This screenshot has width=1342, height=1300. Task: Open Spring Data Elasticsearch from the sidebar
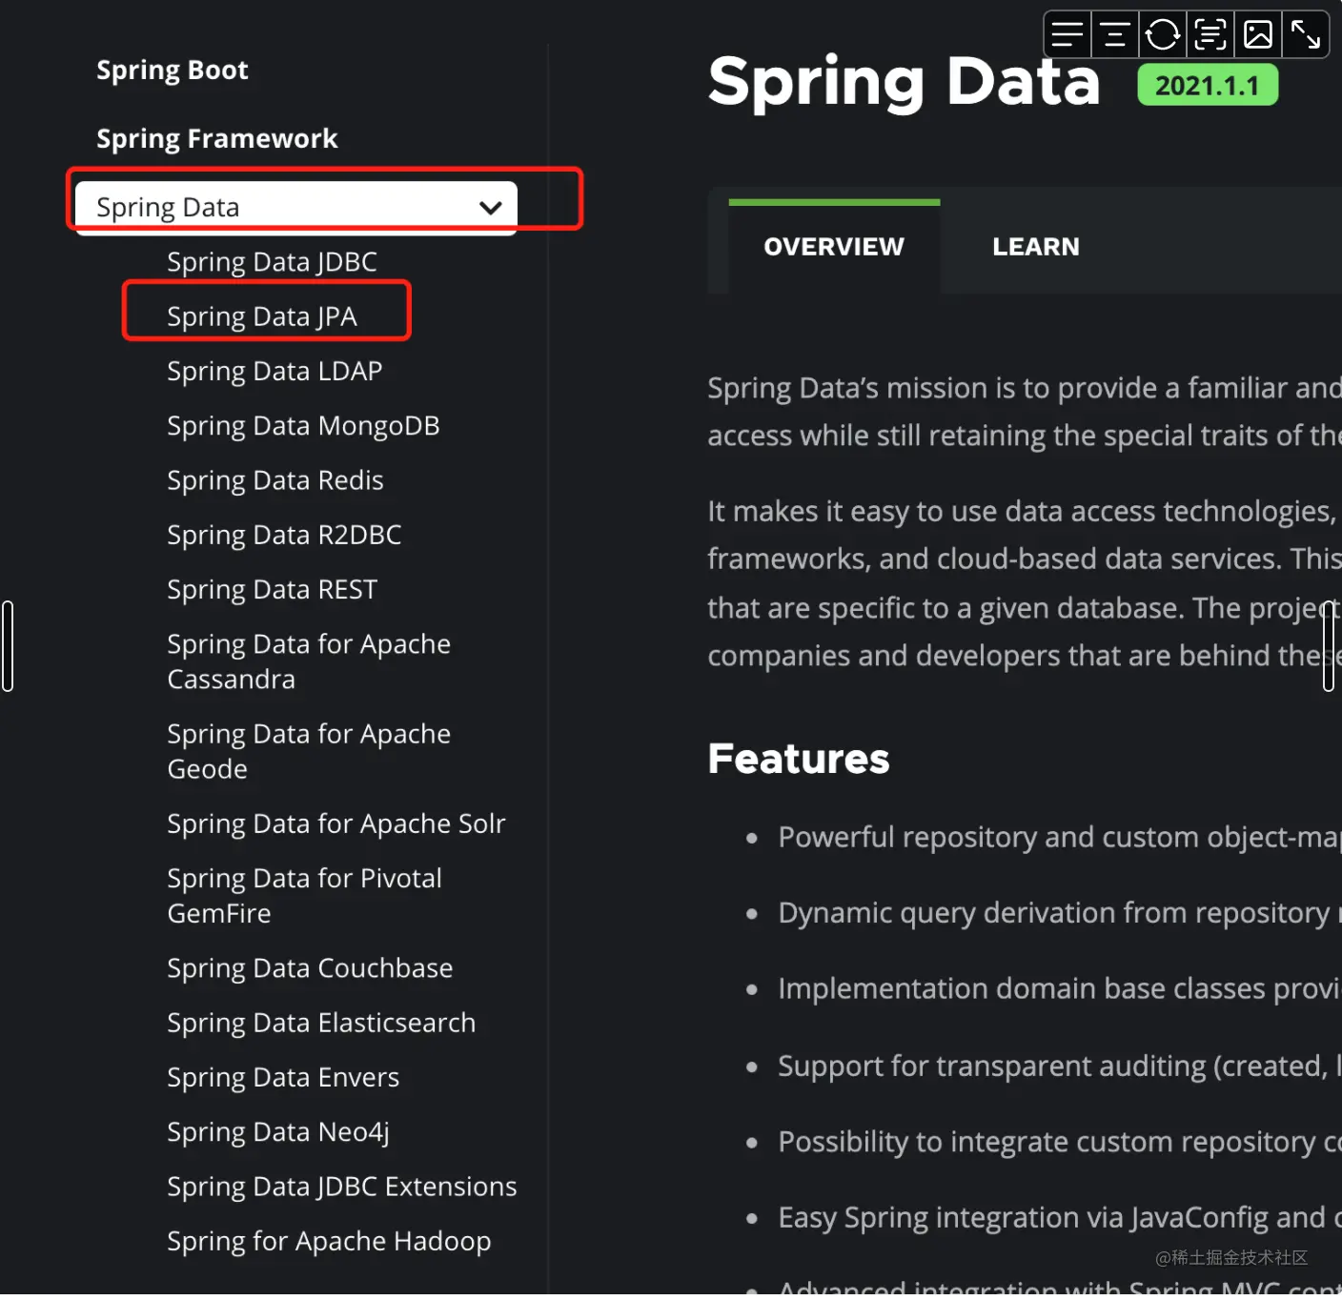tap(320, 1022)
